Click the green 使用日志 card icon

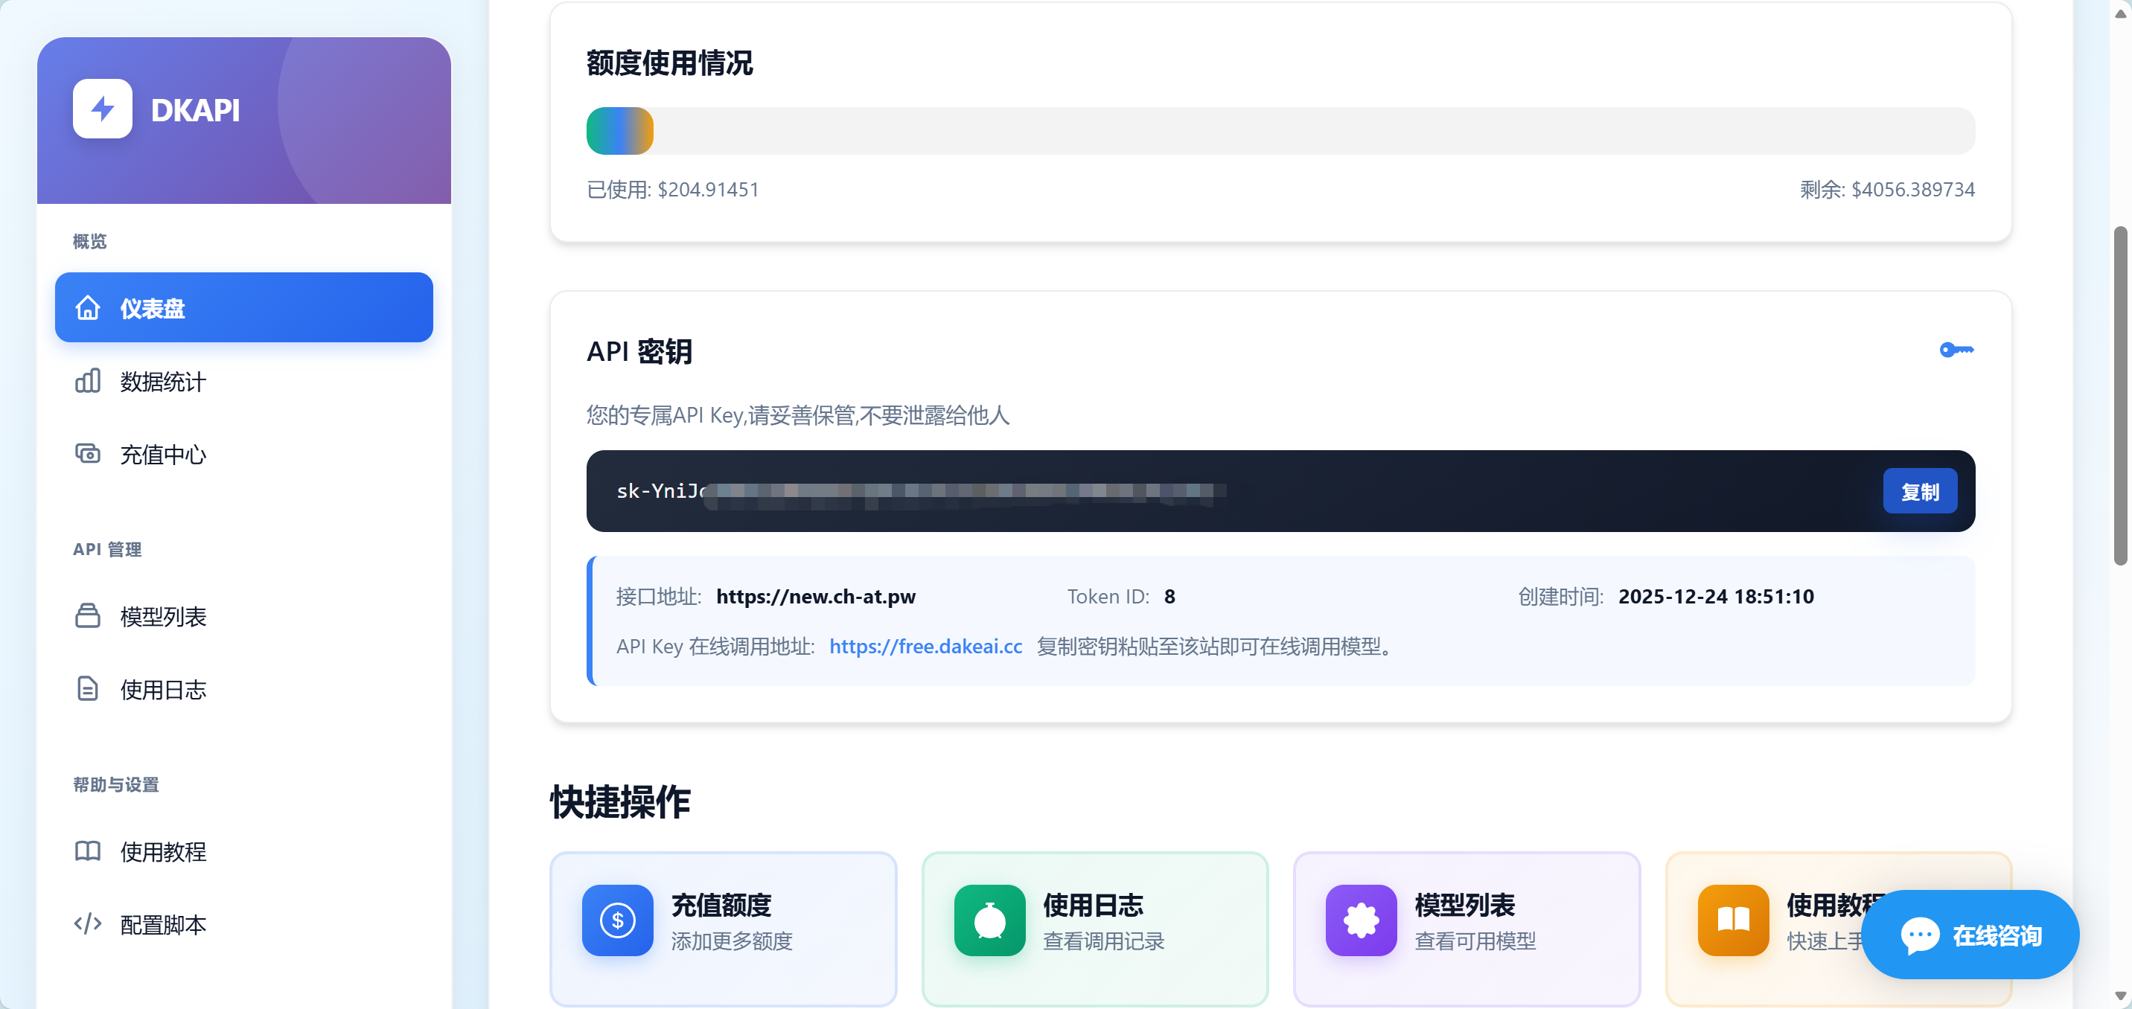coord(989,920)
